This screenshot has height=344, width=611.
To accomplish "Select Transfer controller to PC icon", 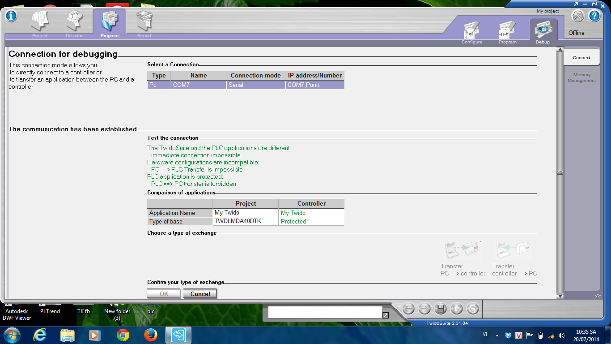I will click(x=514, y=251).
